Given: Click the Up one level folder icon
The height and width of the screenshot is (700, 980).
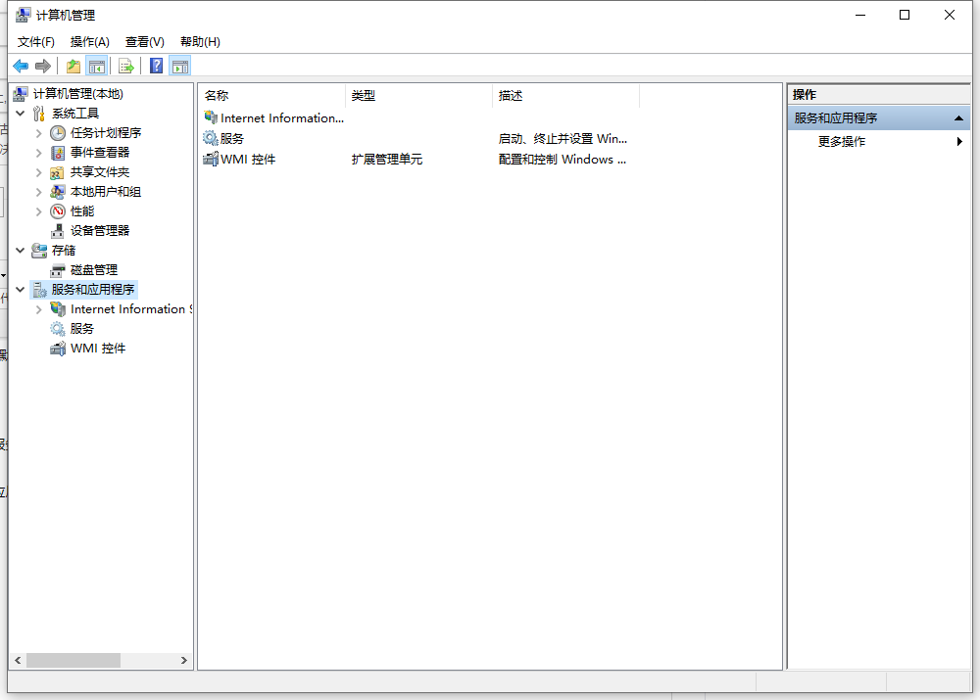Looking at the screenshot, I should click(x=73, y=66).
